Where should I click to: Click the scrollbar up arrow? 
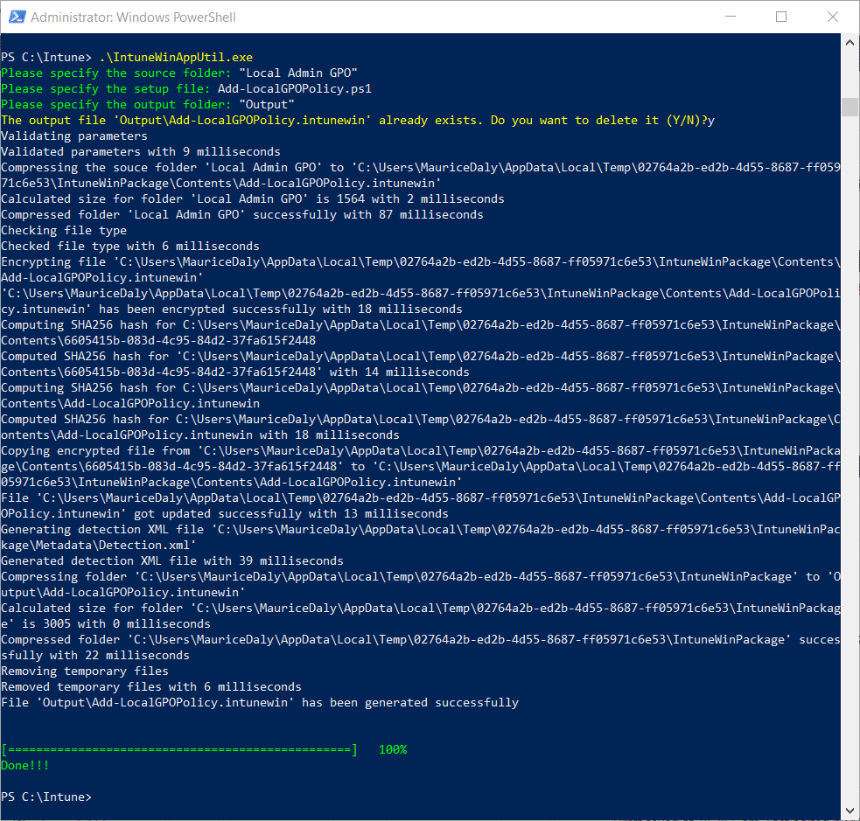(x=850, y=42)
